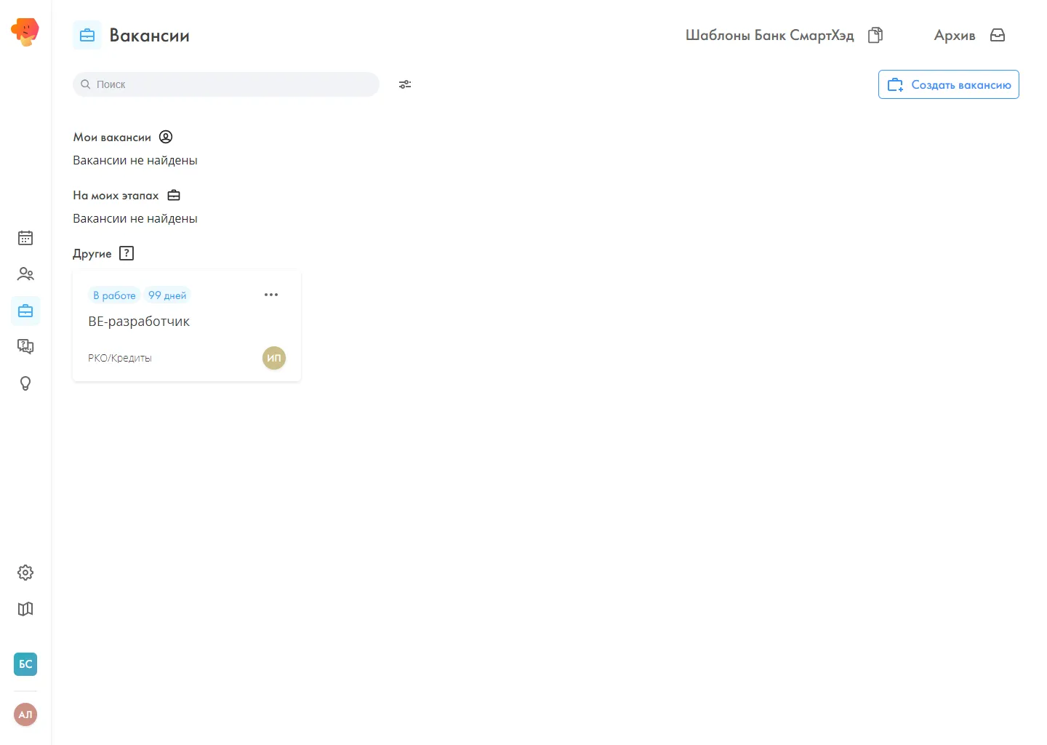This screenshot has height=745, width=1047.
Task: Click the person icon next to Мои вакансии
Action: click(166, 137)
